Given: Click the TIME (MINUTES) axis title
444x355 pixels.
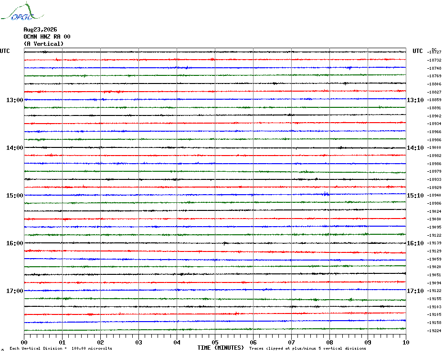Looking at the screenshot, I should [221, 348].
